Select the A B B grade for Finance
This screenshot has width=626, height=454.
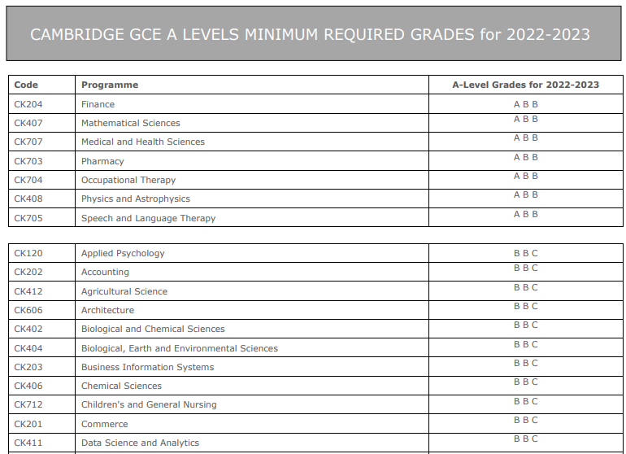click(x=526, y=104)
